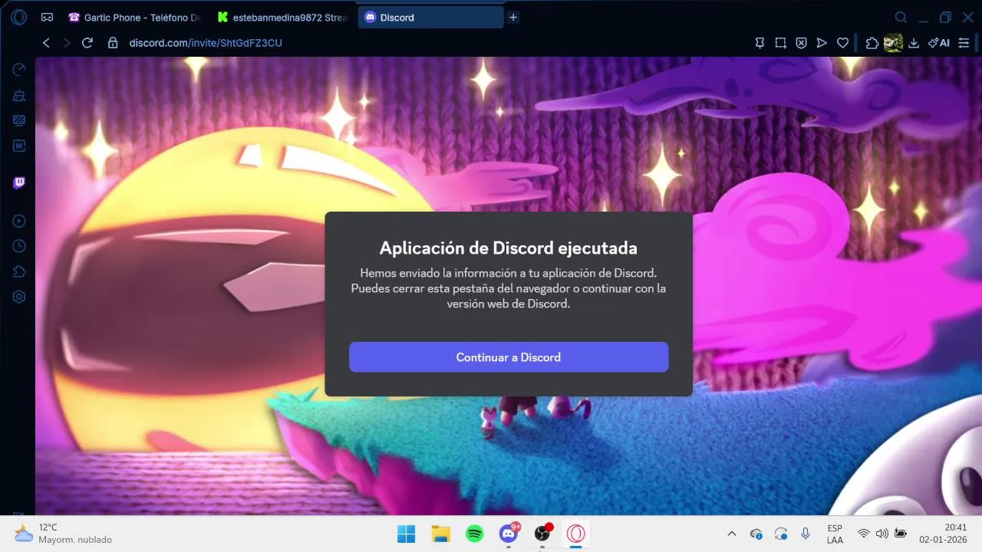Click the profile picture extension thumbnail

[893, 43]
